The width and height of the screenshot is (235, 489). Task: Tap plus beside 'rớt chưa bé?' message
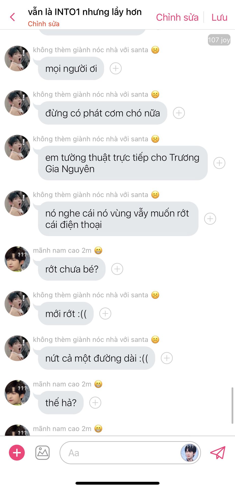coord(117,269)
